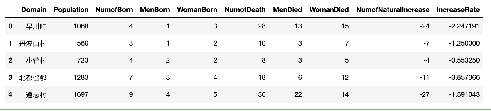Click the 道志村 domain cell
This screenshot has width=491, height=111.
(36, 95)
